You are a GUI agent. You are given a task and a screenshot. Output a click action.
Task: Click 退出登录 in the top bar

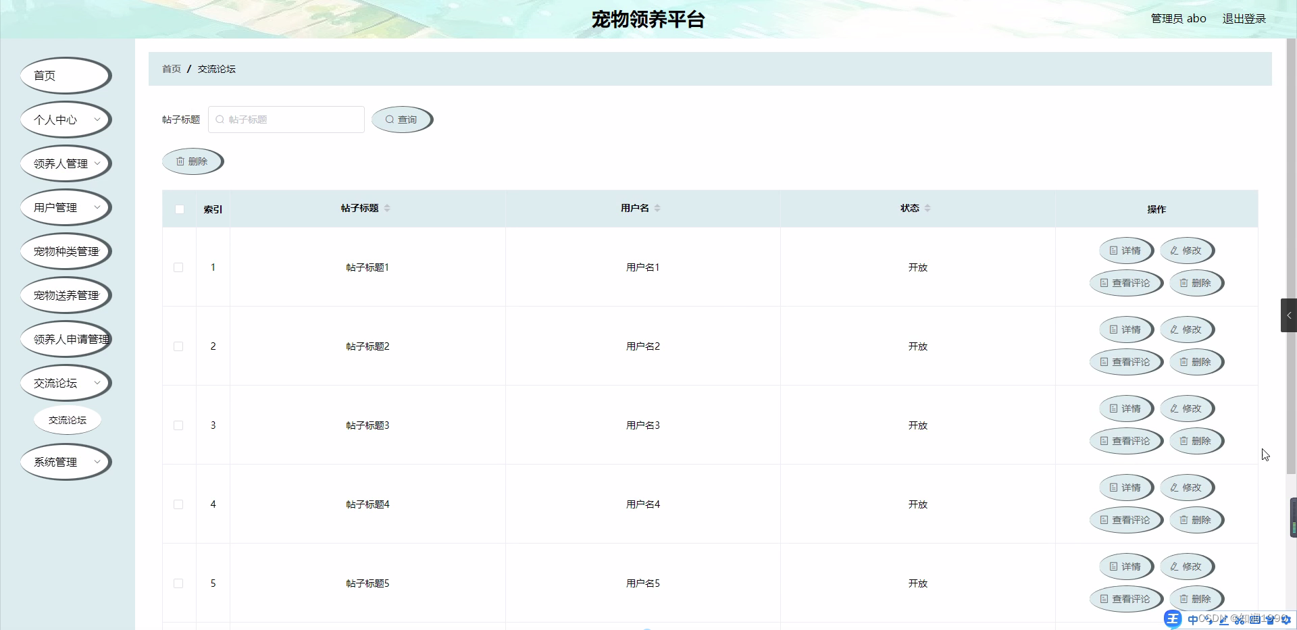coord(1244,18)
